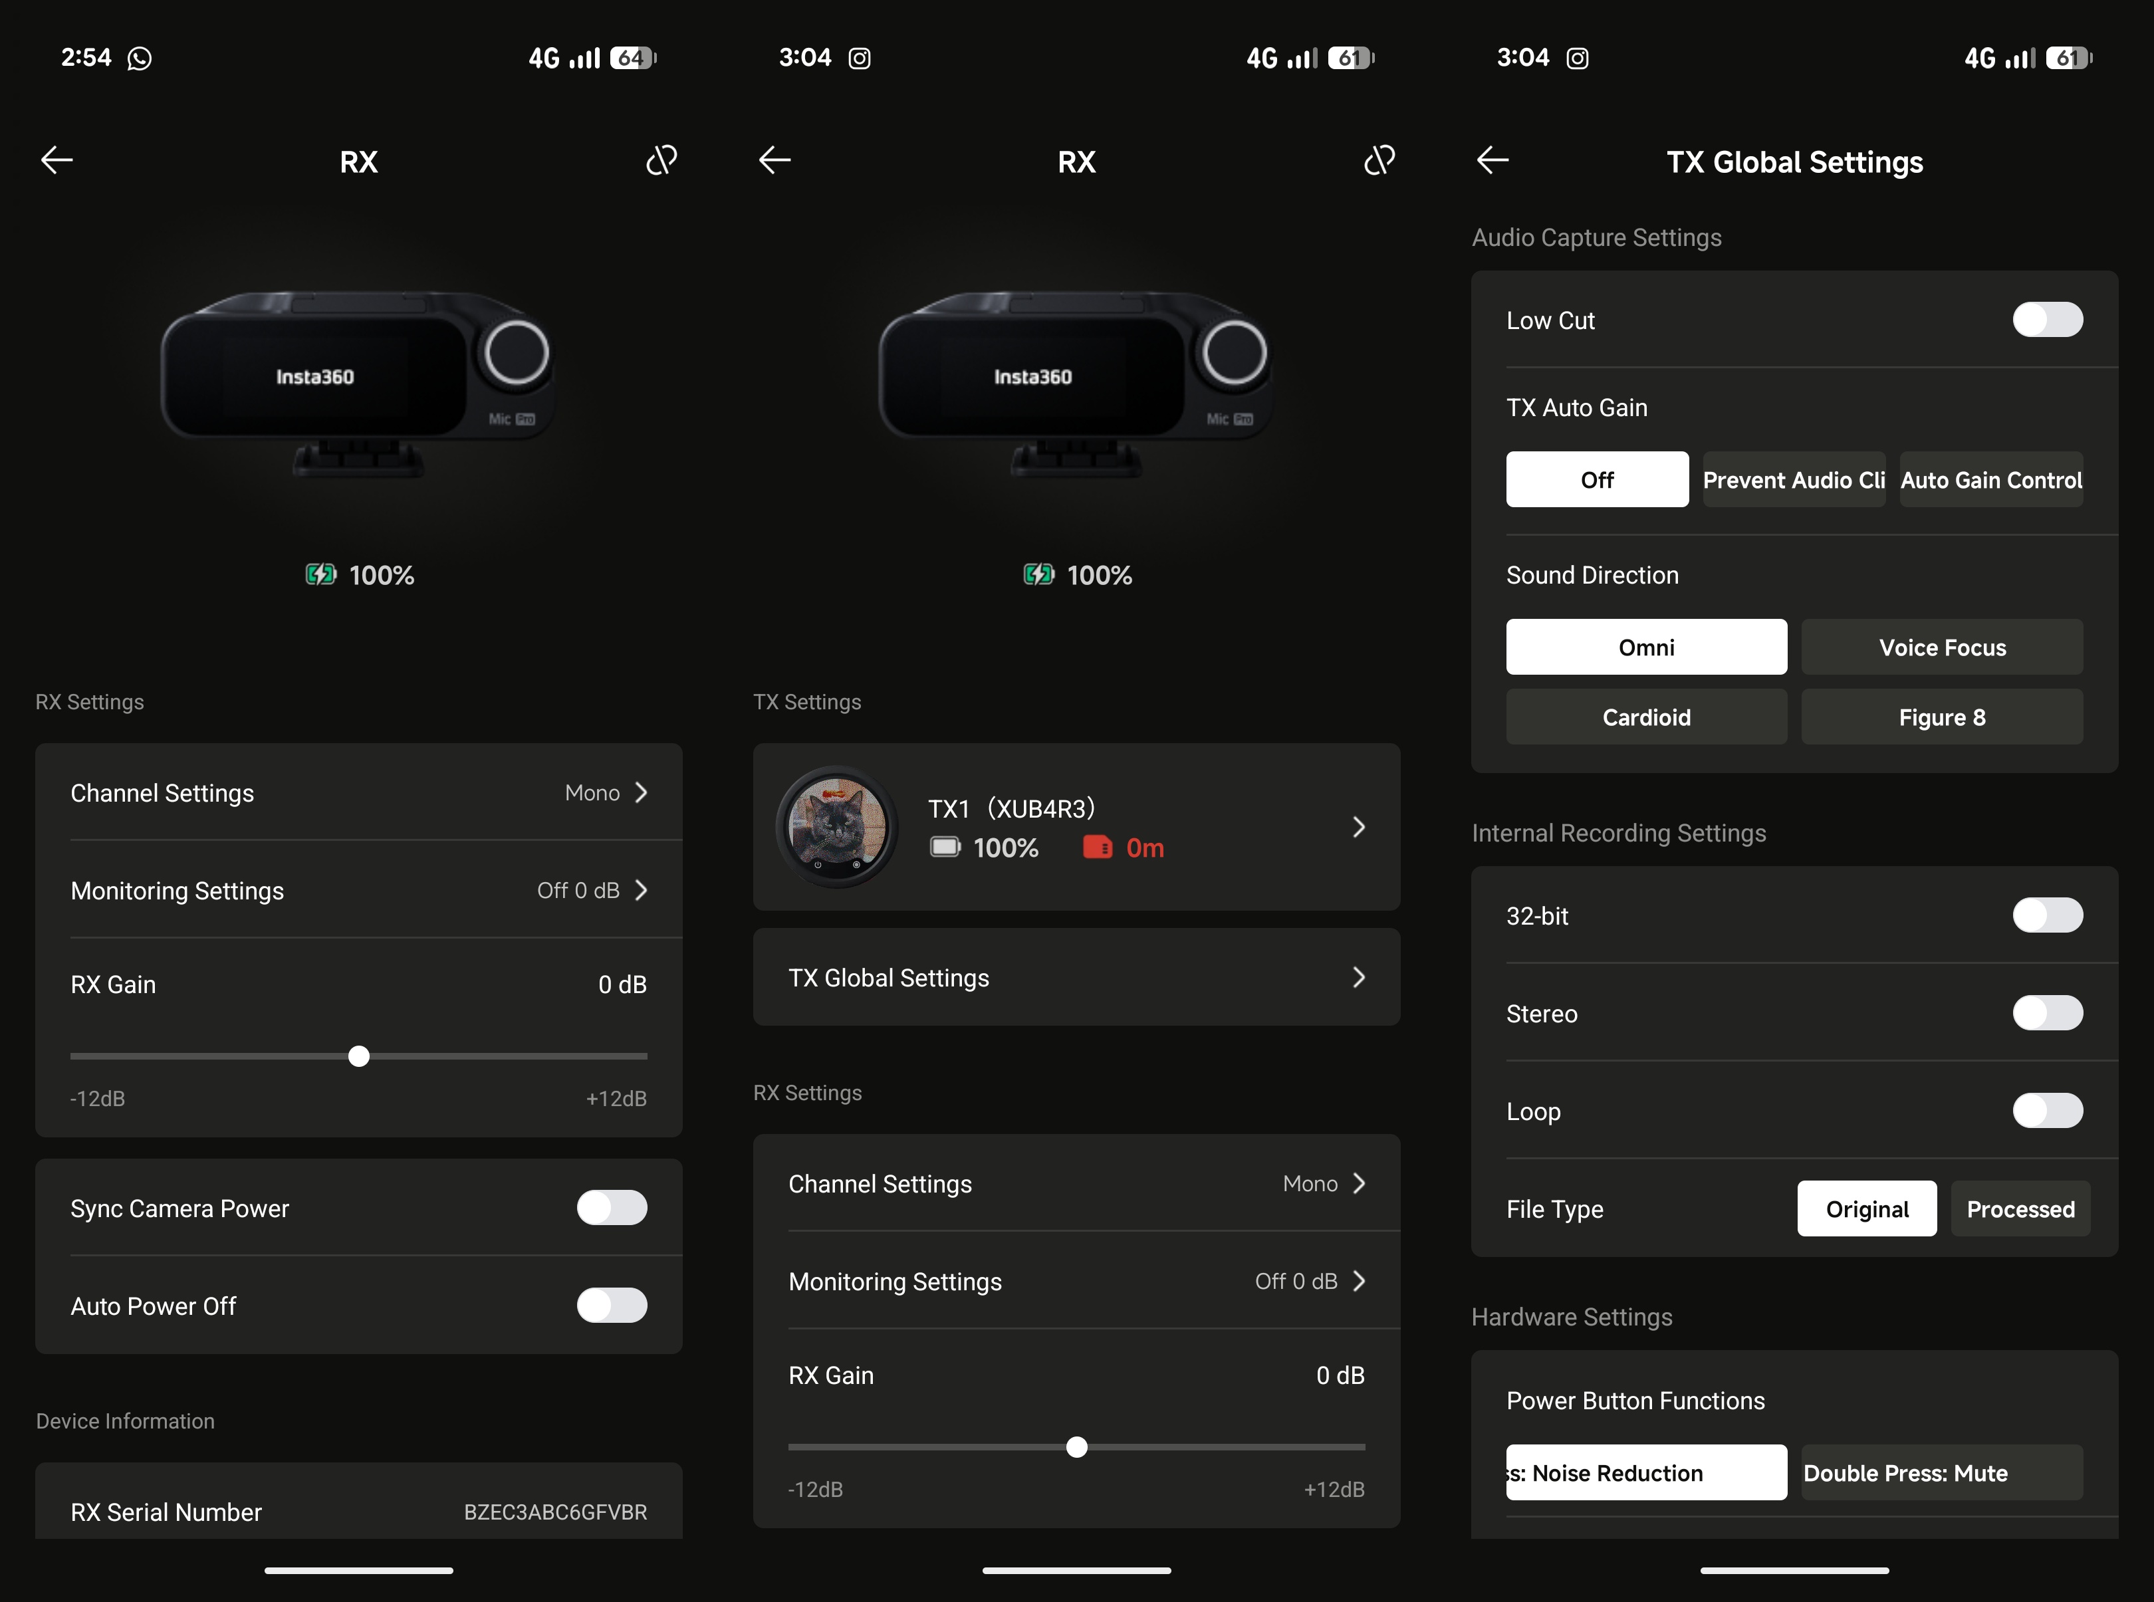This screenshot has height=1602, width=2154.
Task: Tap Instagram status icon in right screen
Action: coord(1578,58)
